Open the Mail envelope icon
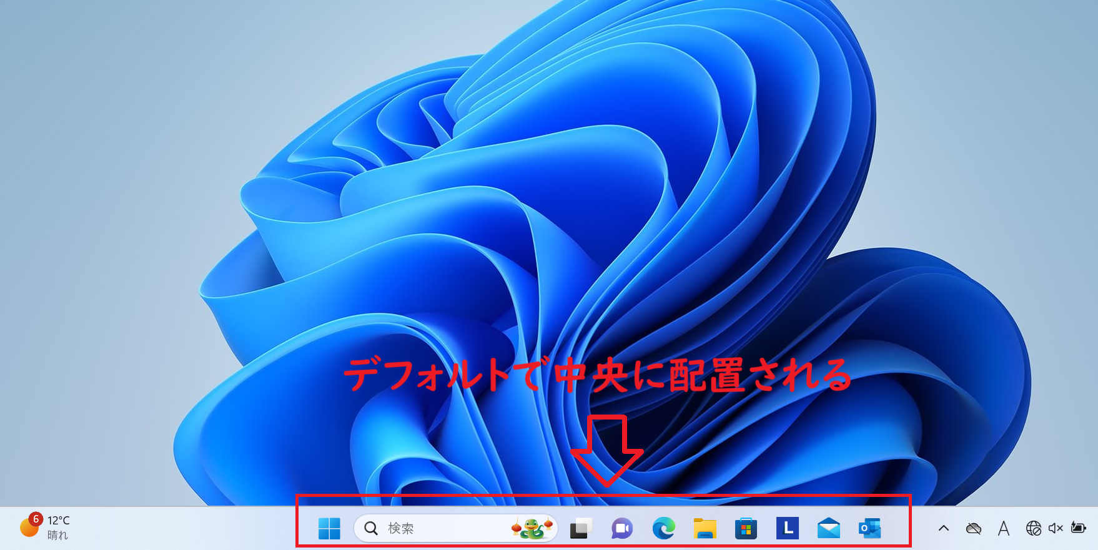Screen dimensions: 1098x550 (x=828, y=528)
